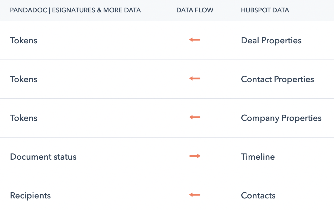Click Tokens in the Contact Properties row

tap(24, 79)
